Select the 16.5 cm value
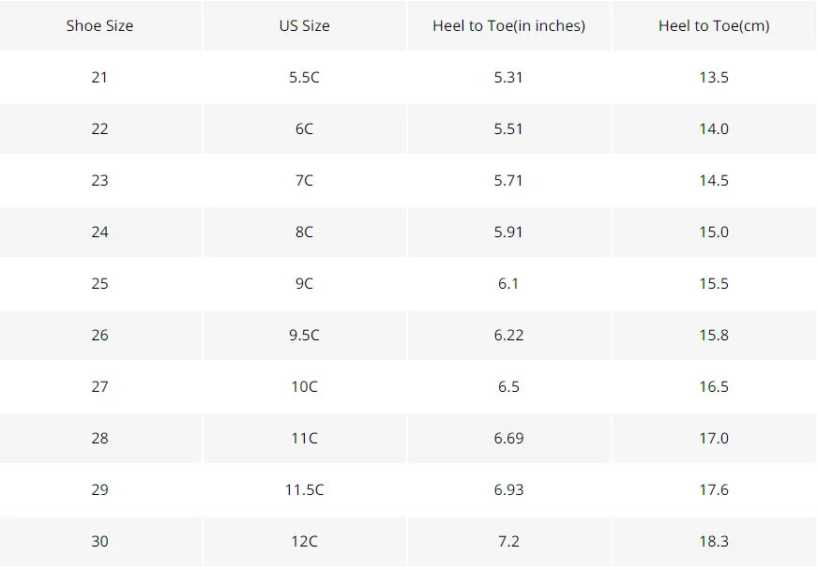Image resolution: width=818 pixels, height=570 pixels. pyautogui.click(x=714, y=387)
